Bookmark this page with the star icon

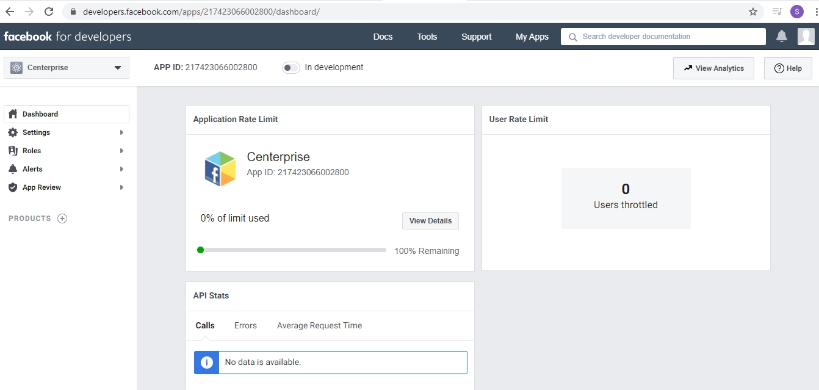click(x=753, y=12)
